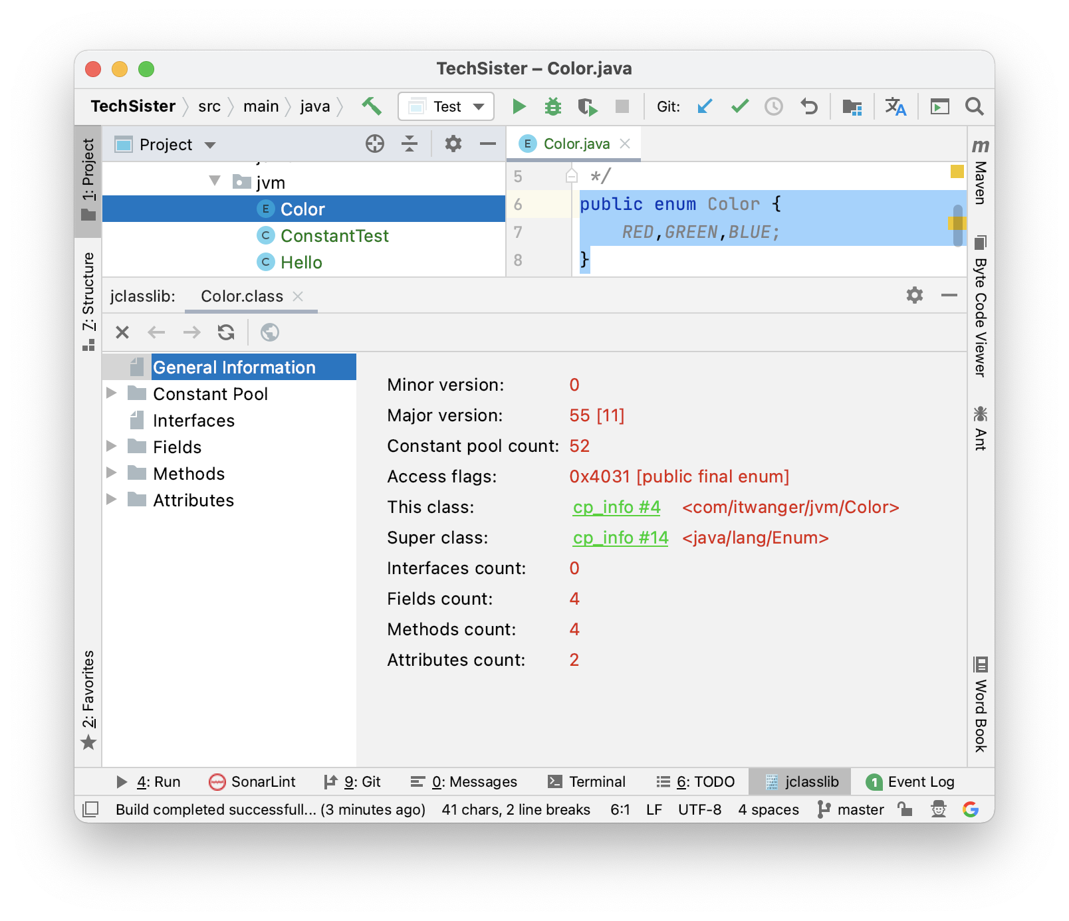Switch to the Terminal tab

click(x=587, y=781)
